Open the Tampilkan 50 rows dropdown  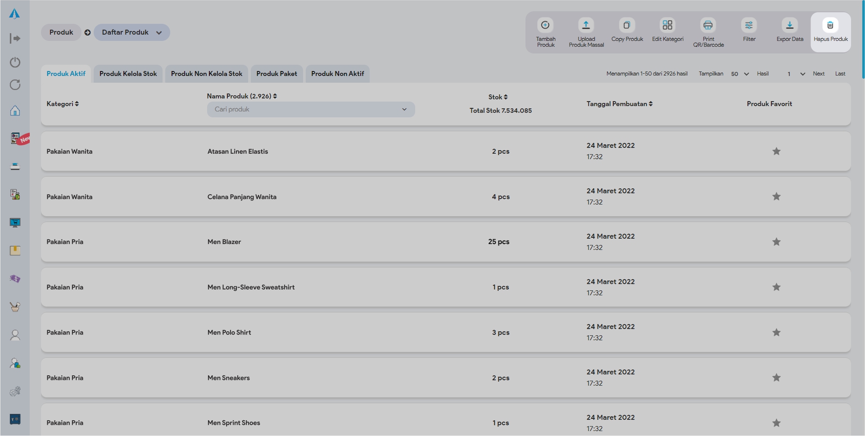(x=740, y=74)
